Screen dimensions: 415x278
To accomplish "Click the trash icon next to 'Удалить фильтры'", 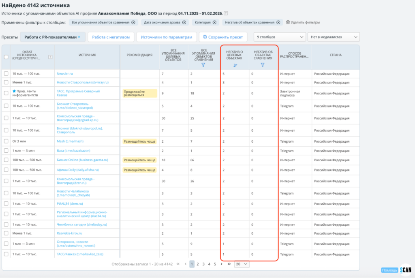I will tap(288, 22).
